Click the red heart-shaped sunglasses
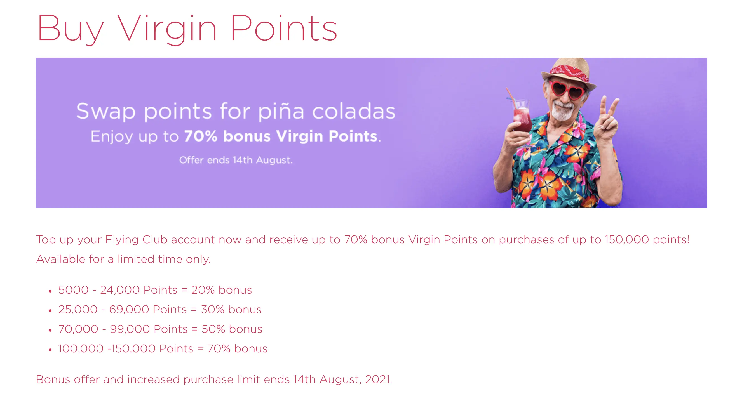Viewport: 756px width, 396px height. tap(567, 90)
